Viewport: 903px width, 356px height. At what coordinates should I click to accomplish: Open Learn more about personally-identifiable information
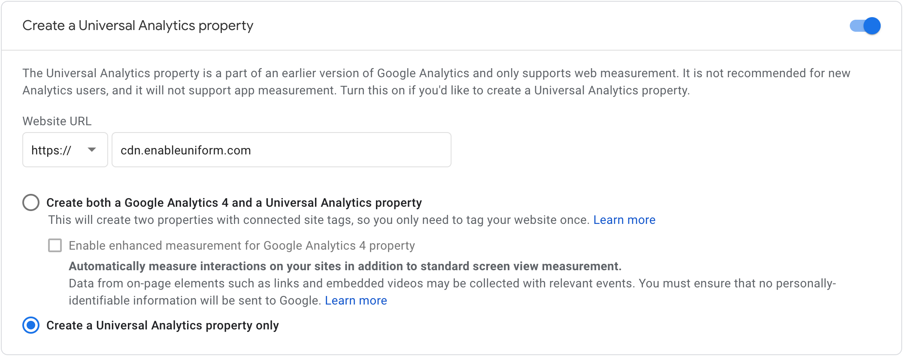coord(356,300)
